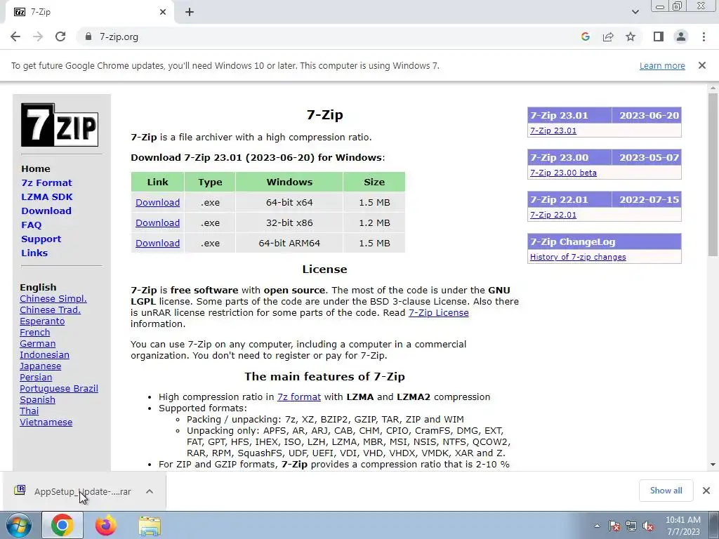Close the downloads shelf
This screenshot has height=539, width=719.
click(706, 491)
